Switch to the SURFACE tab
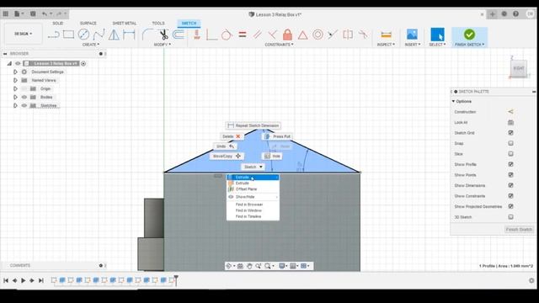Viewport: 539px width, 303px height. [x=88, y=23]
